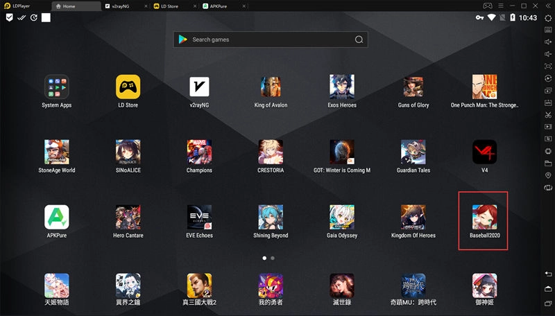Open the shared folder icon in sidebar

pyautogui.click(x=548, y=164)
